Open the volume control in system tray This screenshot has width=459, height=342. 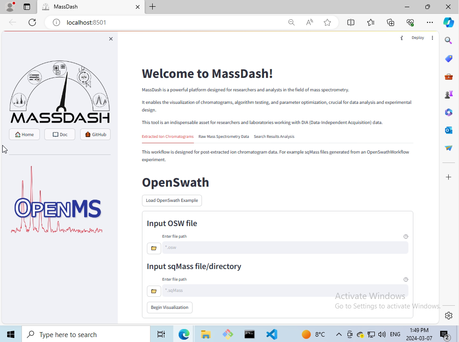pyautogui.click(x=382, y=334)
